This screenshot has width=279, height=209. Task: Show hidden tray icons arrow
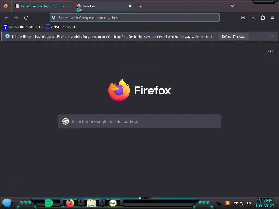point(219,204)
